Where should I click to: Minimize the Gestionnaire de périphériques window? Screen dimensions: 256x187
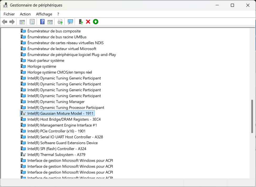coord(217,5)
